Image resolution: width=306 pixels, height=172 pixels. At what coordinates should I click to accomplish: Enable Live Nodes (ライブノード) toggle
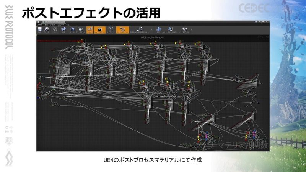pyautogui.click(x=111, y=30)
